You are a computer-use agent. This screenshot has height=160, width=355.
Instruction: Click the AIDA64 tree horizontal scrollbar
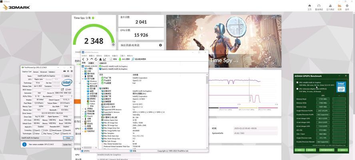pyautogui.click(x=88, y=148)
